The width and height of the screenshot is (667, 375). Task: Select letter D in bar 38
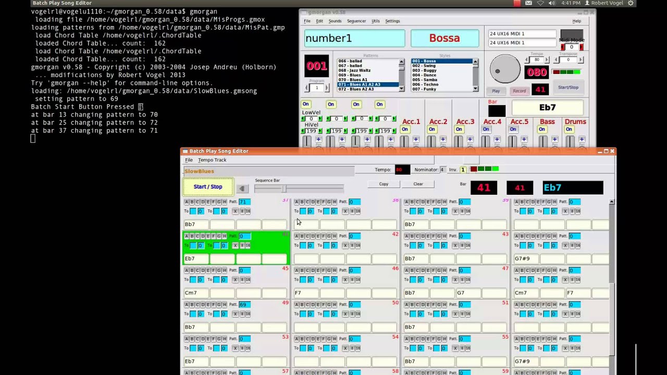click(x=313, y=202)
